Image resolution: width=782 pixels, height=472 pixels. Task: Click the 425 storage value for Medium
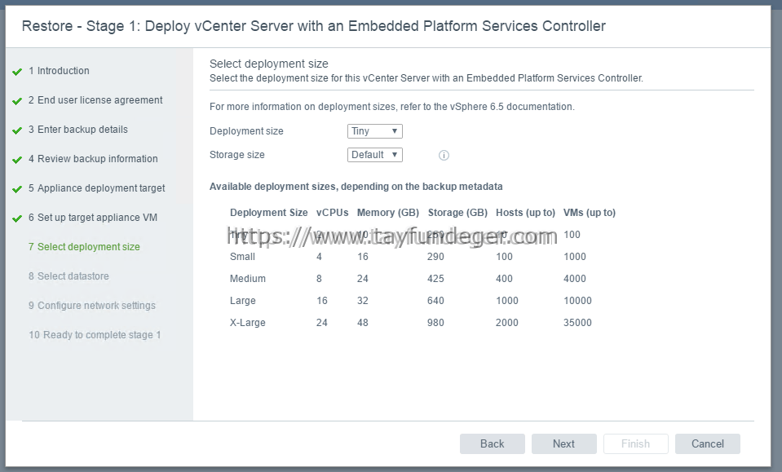coord(435,279)
